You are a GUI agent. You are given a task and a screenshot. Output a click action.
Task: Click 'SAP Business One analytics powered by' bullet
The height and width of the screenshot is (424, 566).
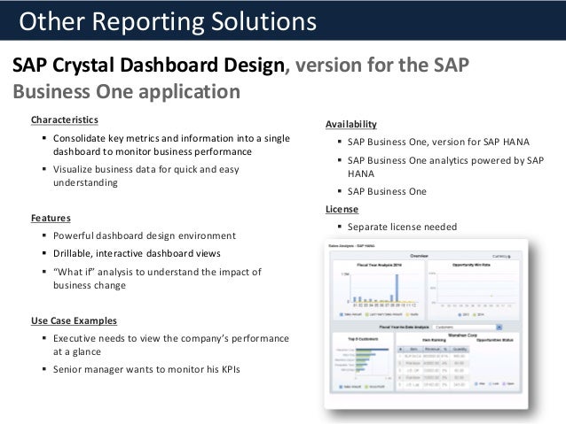446,166
